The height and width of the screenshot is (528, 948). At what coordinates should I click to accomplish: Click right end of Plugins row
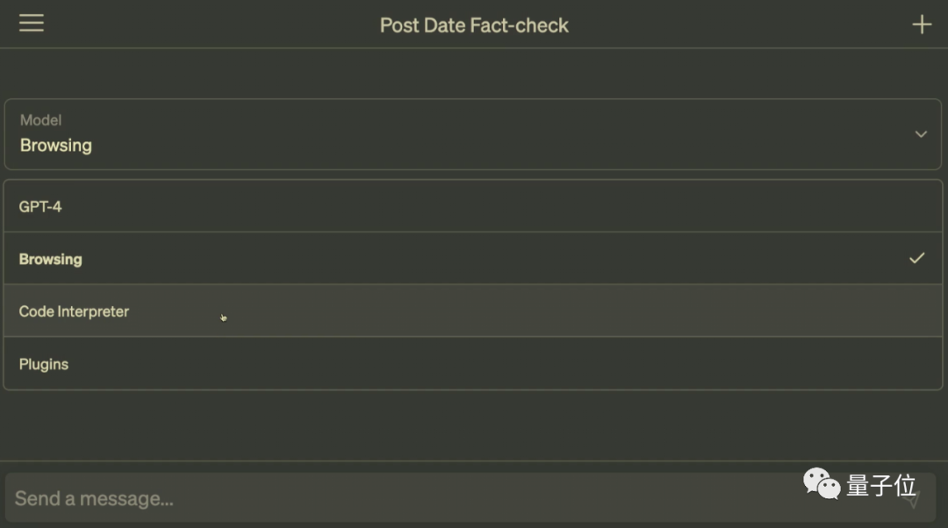point(907,364)
